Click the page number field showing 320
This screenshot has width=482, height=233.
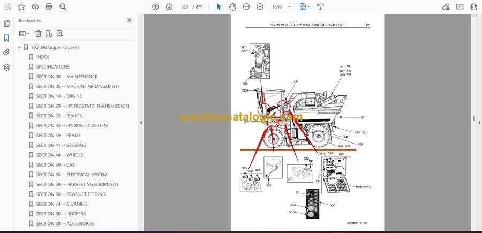click(x=185, y=7)
